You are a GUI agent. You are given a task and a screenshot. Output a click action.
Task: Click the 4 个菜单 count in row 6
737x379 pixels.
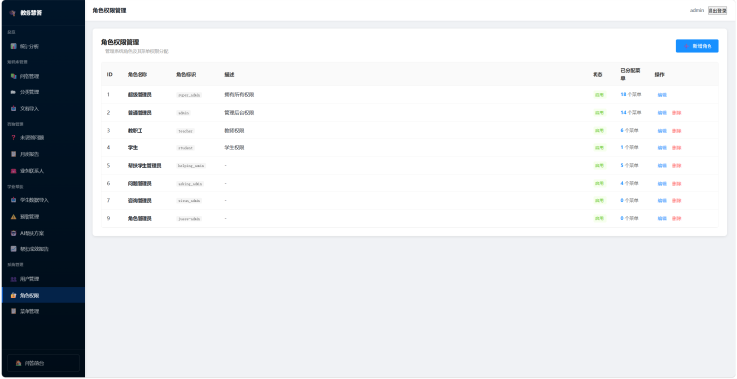pos(629,184)
